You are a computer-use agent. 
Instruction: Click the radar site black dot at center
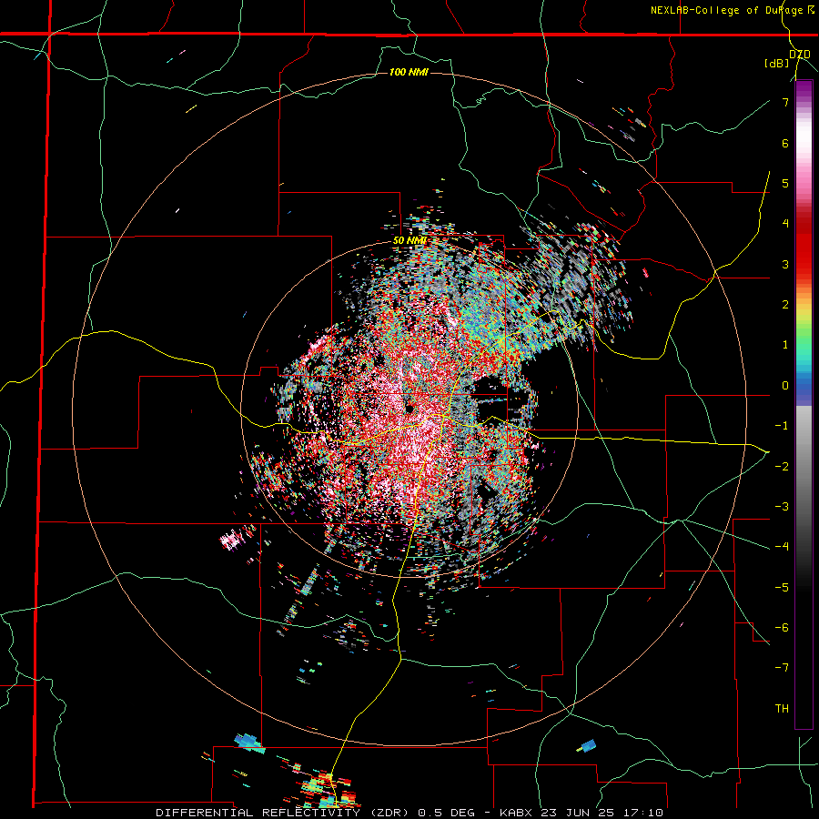pos(409,409)
